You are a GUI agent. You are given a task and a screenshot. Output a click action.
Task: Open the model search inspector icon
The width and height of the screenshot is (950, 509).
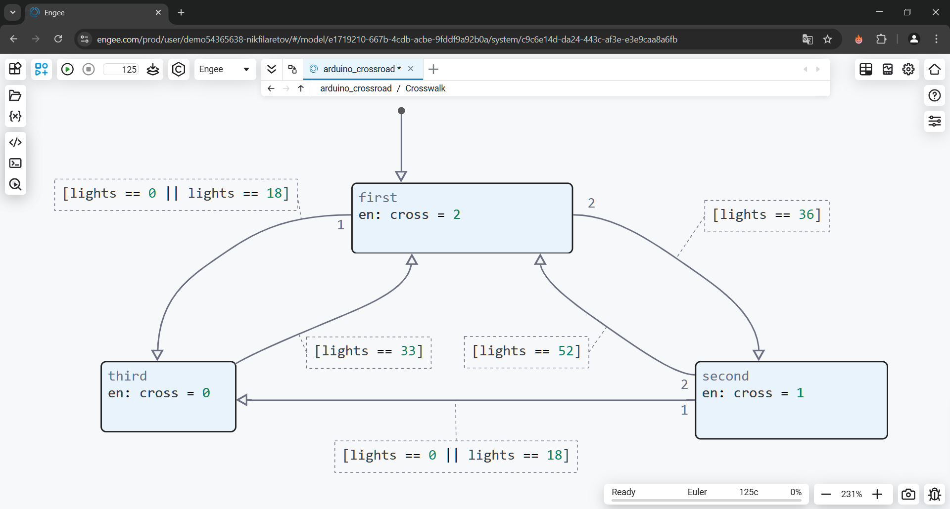[15, 184]
